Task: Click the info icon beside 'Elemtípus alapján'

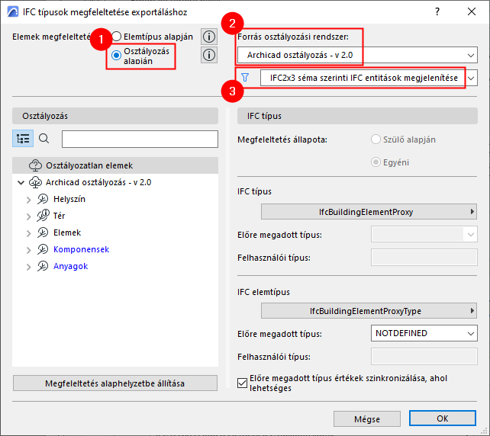Action: pos(209,37)
